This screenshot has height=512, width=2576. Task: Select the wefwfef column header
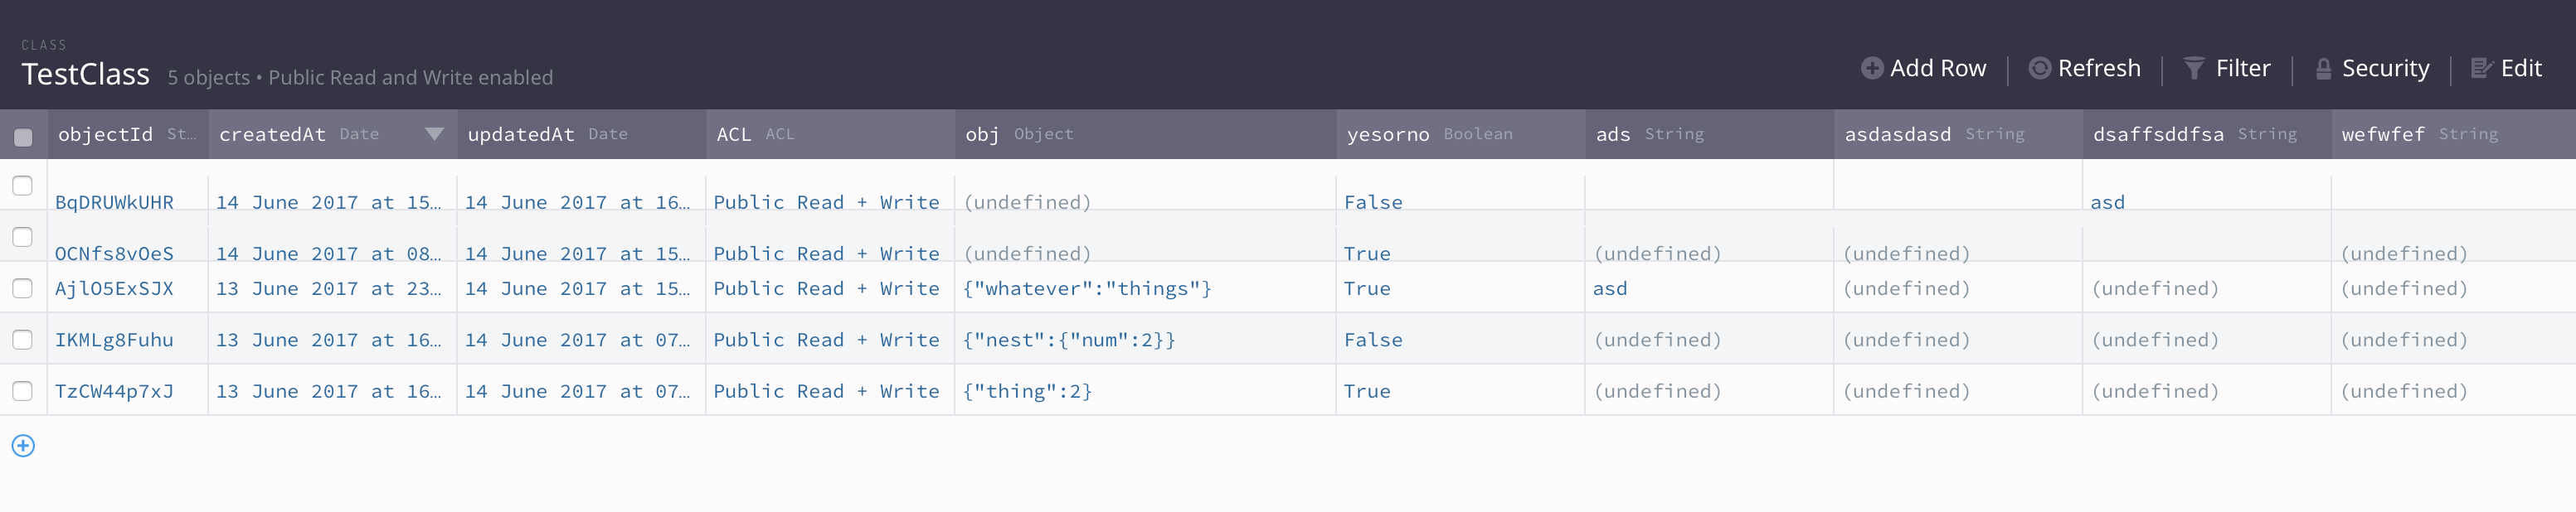pyautogui.click(x=2453, y=135)
